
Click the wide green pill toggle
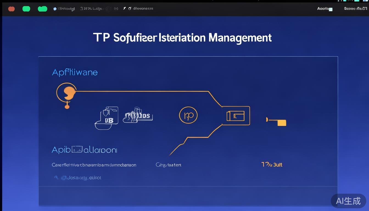click(43, 9)
